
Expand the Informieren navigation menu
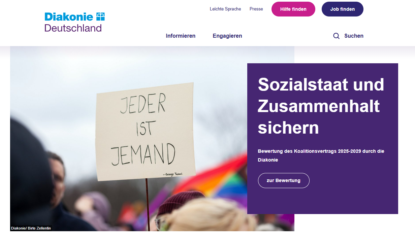coord(181,36)
